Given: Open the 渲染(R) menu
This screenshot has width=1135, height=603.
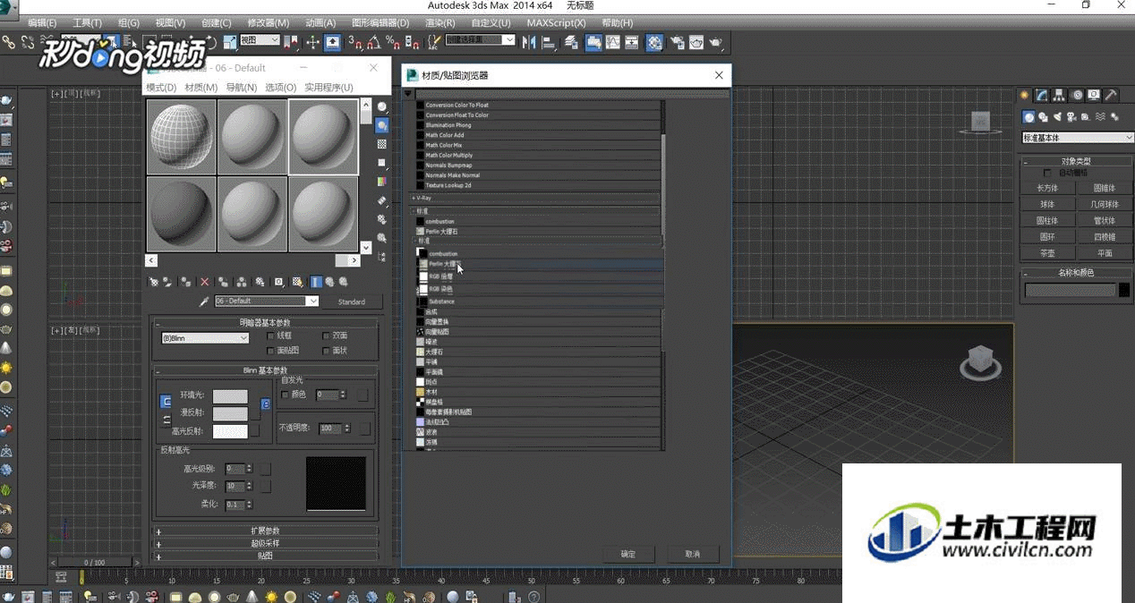Looking at the screenshot, I should coord(441,22).
